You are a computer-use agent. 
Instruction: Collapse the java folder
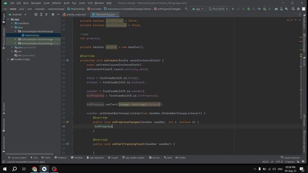tap(12, 27)
